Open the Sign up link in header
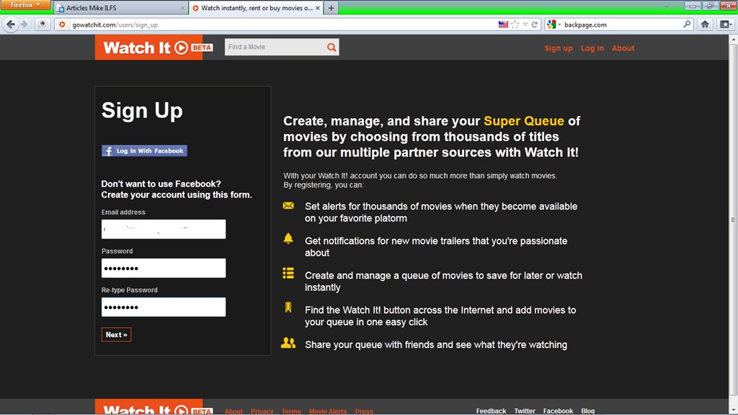This screenshot has width=738, height=415. [x=559, y=48]
